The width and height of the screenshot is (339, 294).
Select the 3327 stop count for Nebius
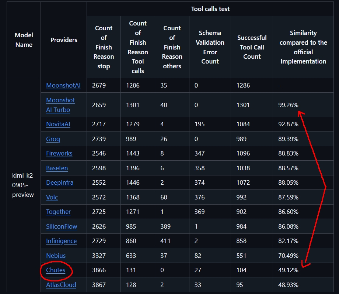[99, 256]
